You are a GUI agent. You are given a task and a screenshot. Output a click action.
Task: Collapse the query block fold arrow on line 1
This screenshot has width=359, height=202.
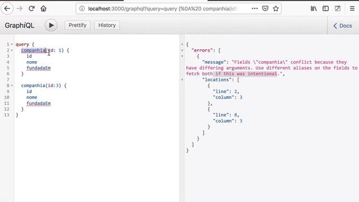(x=12, y=44)
